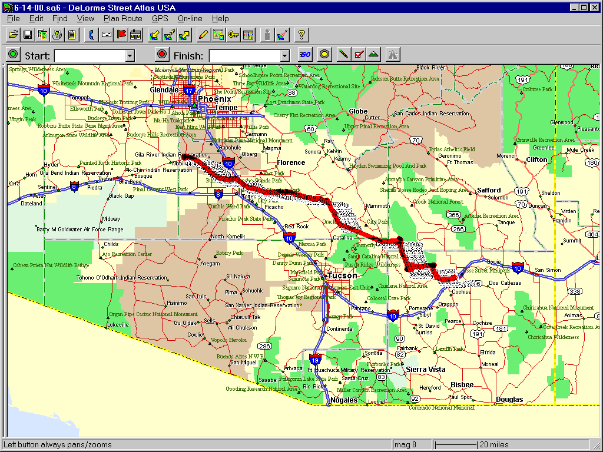Screen dimensions: 603x452
Task: Print the map using the printer icon
Action: 57,35
